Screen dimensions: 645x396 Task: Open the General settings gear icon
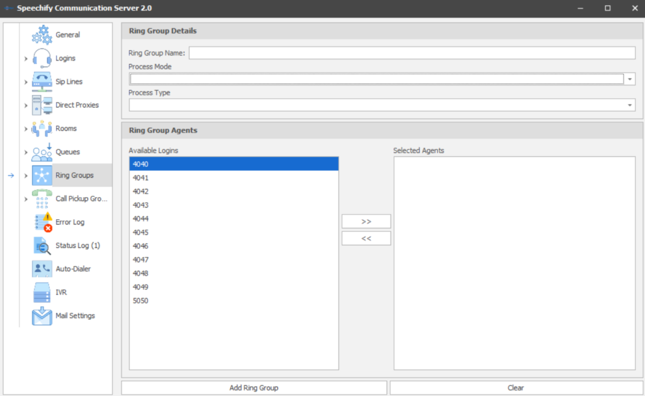(x=42, y=35)
